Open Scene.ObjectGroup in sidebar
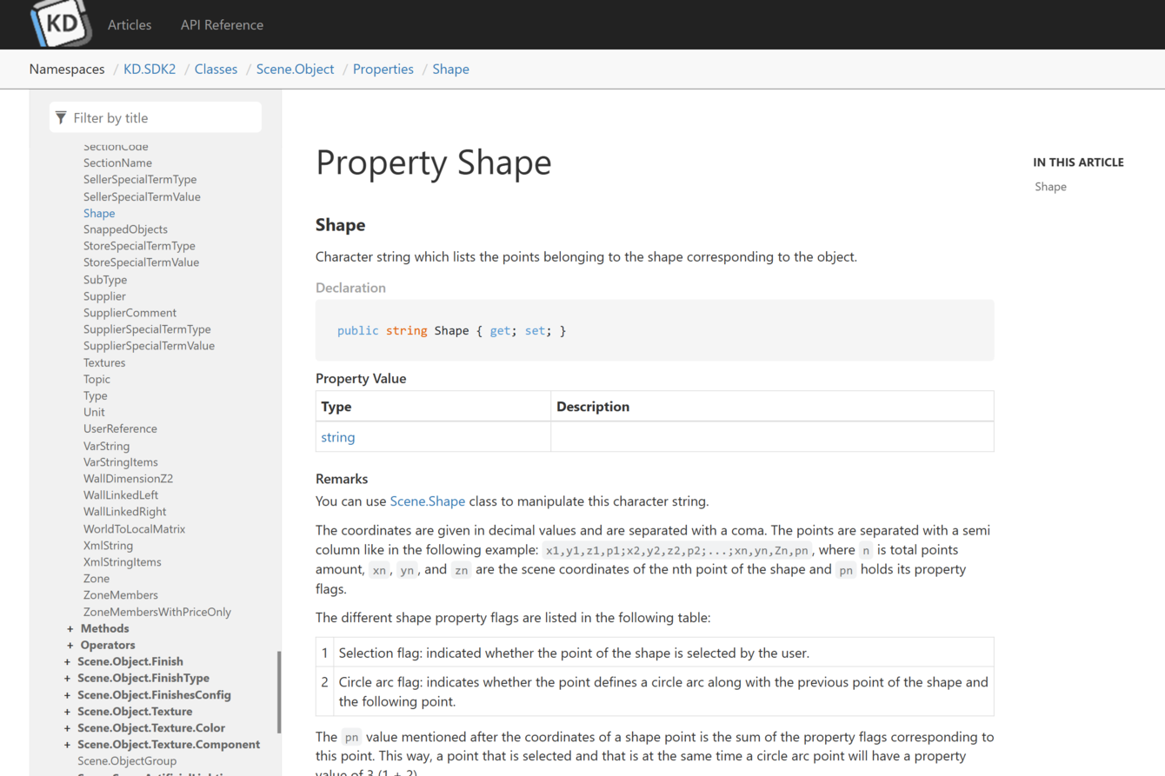The height and width of the screenshot is (776, 1165). pyautogui.click(x=127, y=760)
